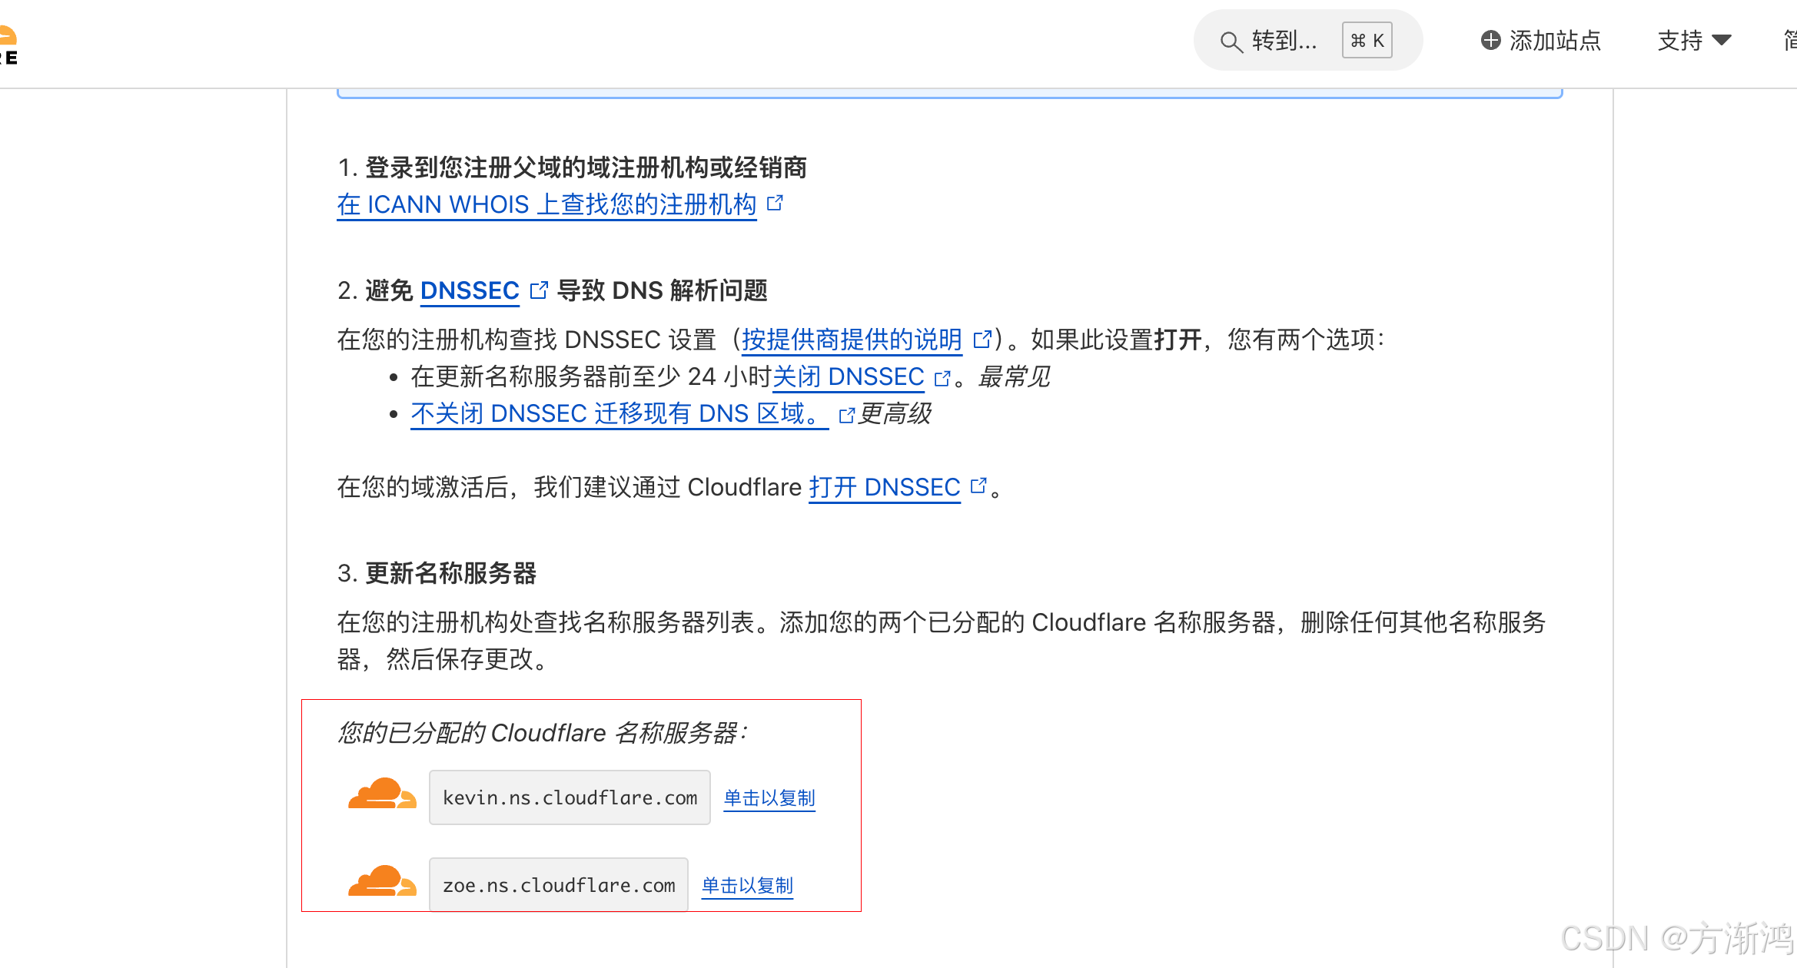The image size is (1797, 968).
Task: Copy zoe.ns.cloudflare.com via 单击以复制
Action: [747, 886]
